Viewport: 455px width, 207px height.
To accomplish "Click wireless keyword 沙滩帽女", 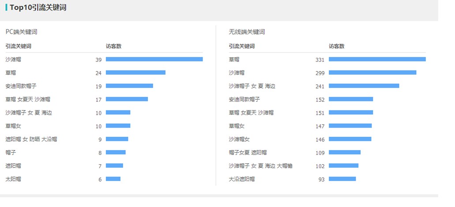I will click(239, 139).
